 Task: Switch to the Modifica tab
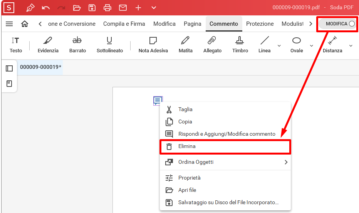pyautogui.click(x=164, y=24)
